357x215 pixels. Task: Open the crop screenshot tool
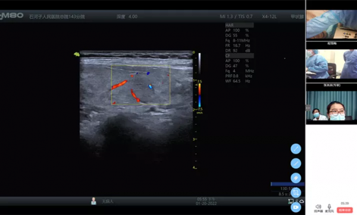coord(296,192)
